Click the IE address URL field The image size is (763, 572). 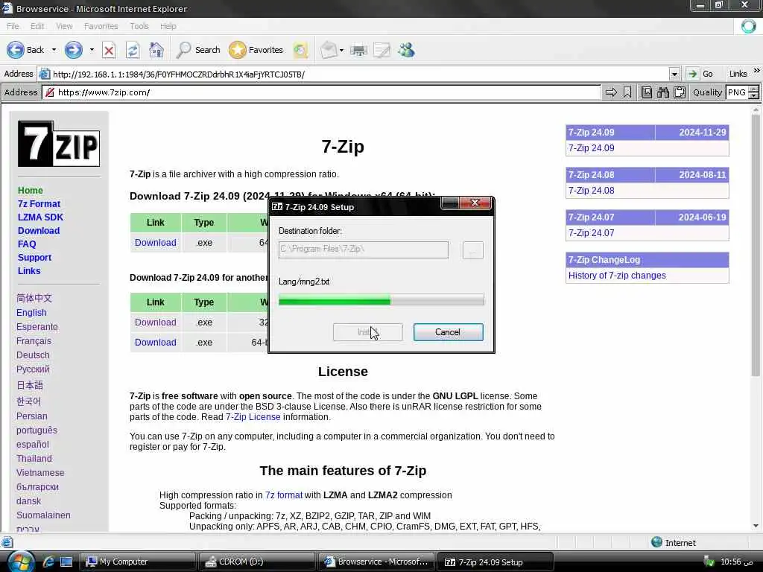(354, 74)
